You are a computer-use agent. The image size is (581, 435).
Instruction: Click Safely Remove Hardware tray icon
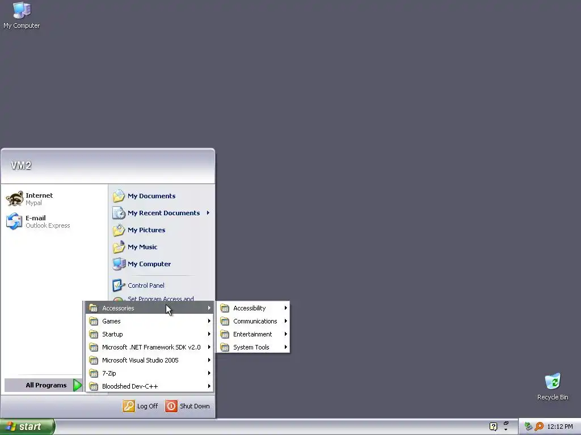[x=528, y=427]
